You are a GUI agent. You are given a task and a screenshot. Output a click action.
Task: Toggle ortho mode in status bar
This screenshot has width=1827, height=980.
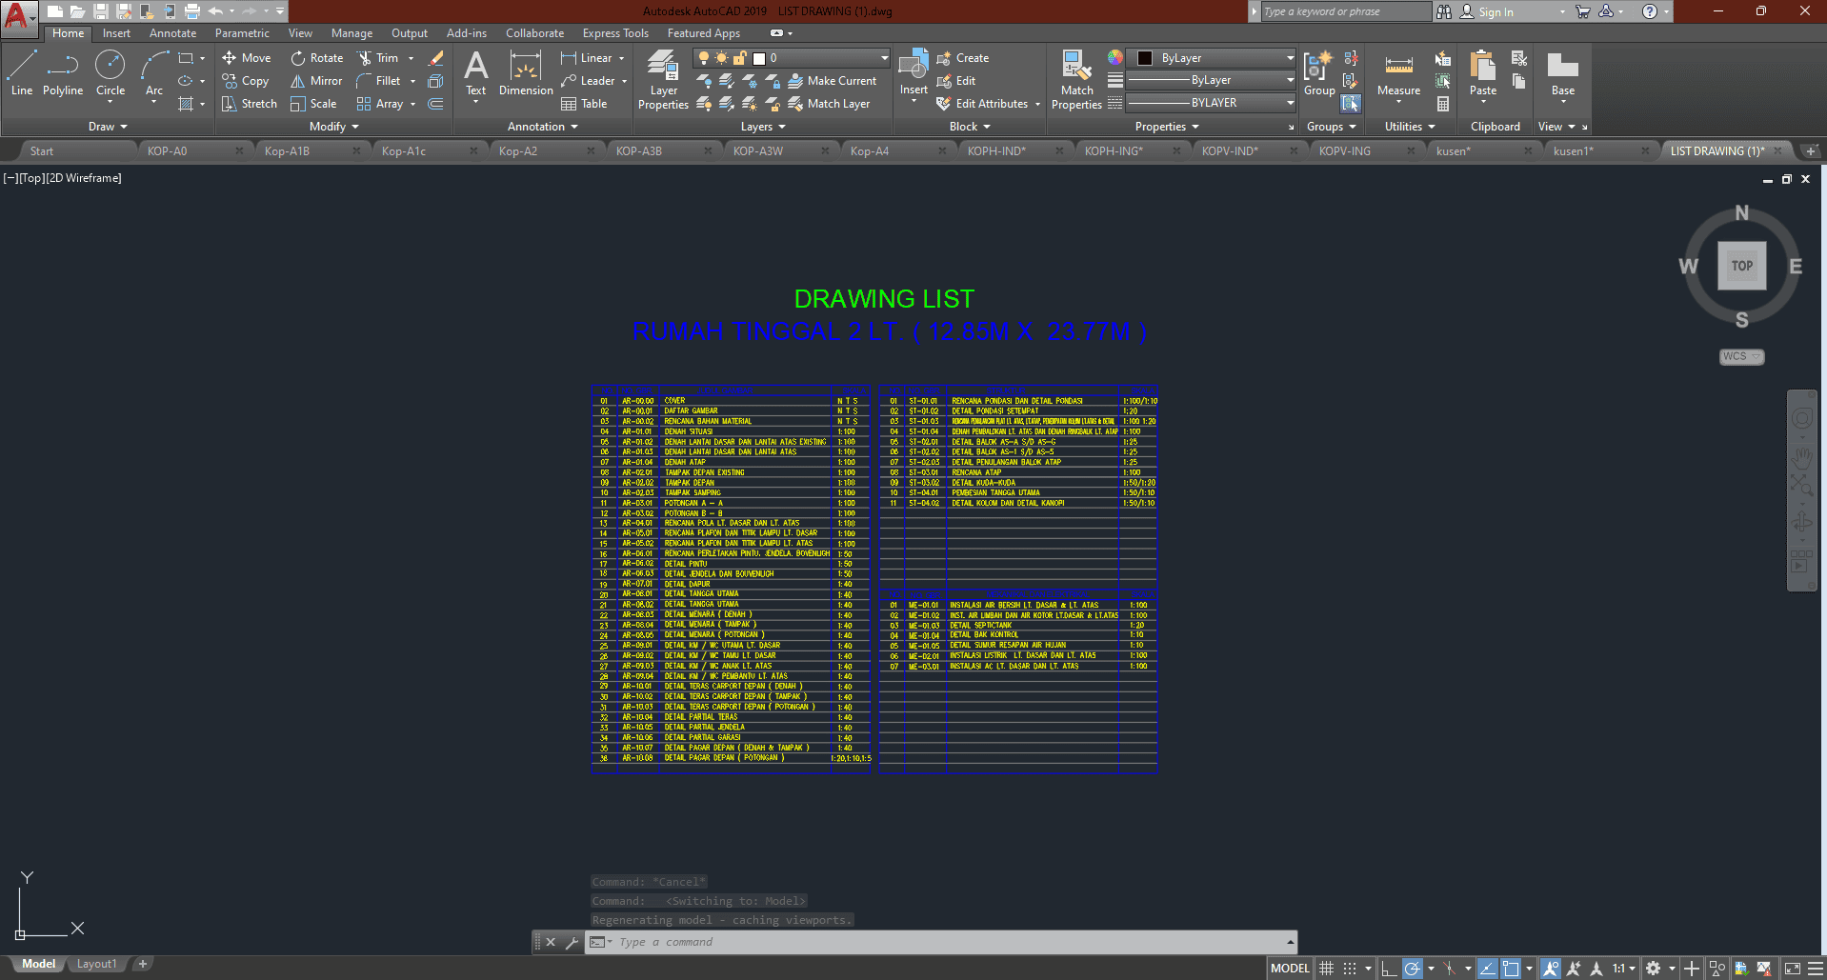point(1389,969)
